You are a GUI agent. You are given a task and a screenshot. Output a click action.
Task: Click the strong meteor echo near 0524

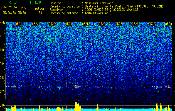point(78,86)
